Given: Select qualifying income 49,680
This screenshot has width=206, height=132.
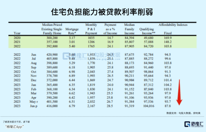Looking at the screenshot, I should tap(149, 38).
